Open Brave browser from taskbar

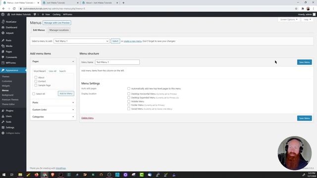click(x=53, y=175)
